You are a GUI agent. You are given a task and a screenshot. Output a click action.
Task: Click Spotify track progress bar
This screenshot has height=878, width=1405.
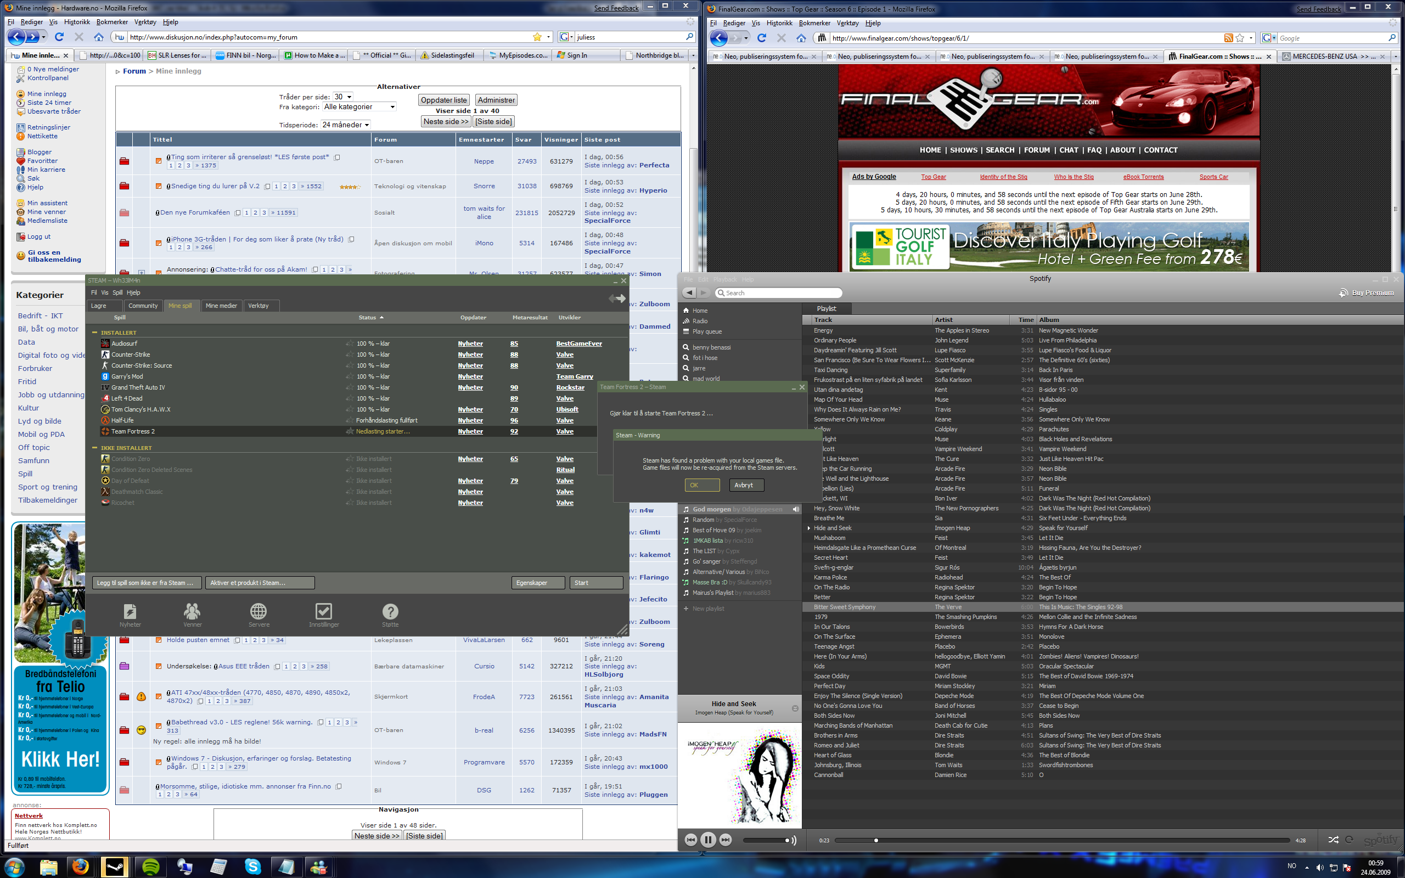1062,840
